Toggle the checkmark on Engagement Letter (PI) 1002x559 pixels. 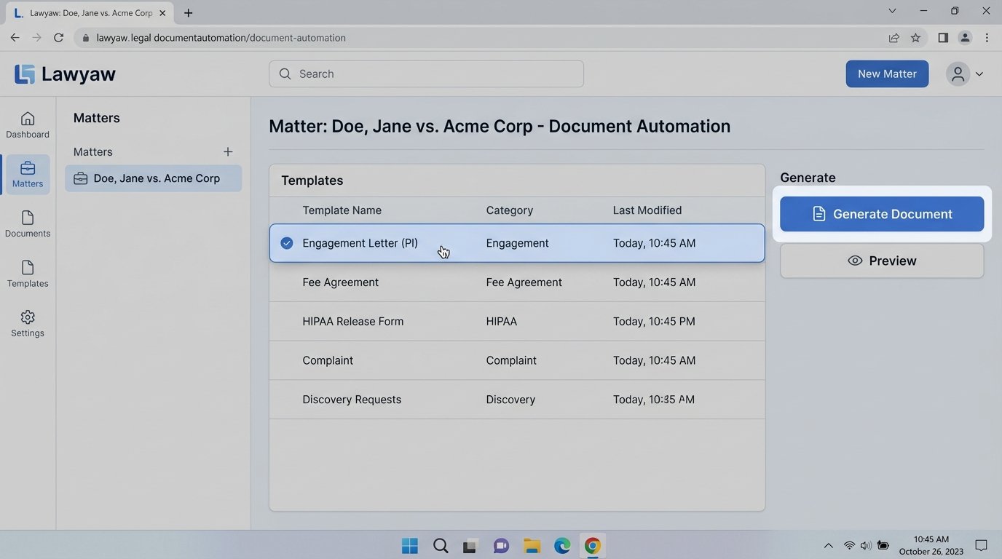pos(286,242)
